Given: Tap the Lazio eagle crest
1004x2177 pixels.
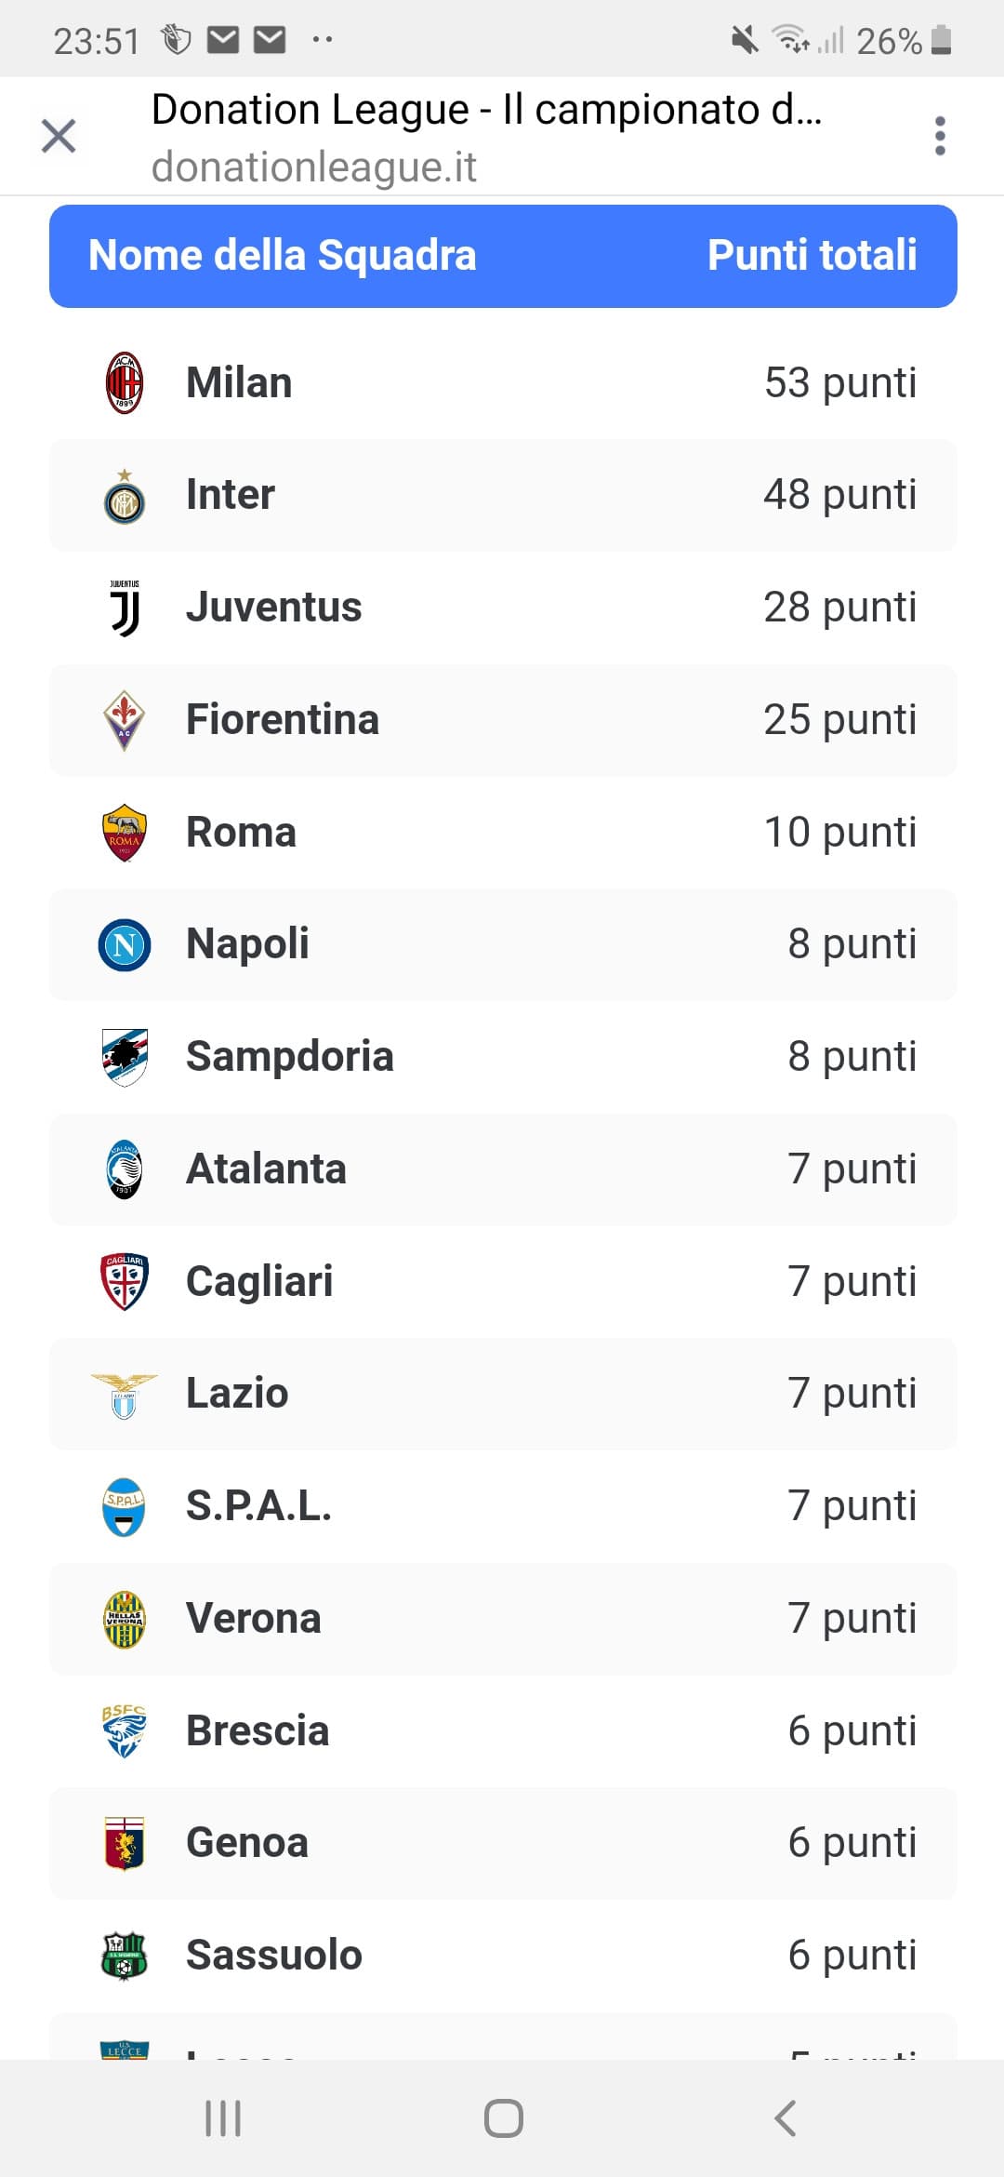Looking at the screenshot, I should 124,1396.
